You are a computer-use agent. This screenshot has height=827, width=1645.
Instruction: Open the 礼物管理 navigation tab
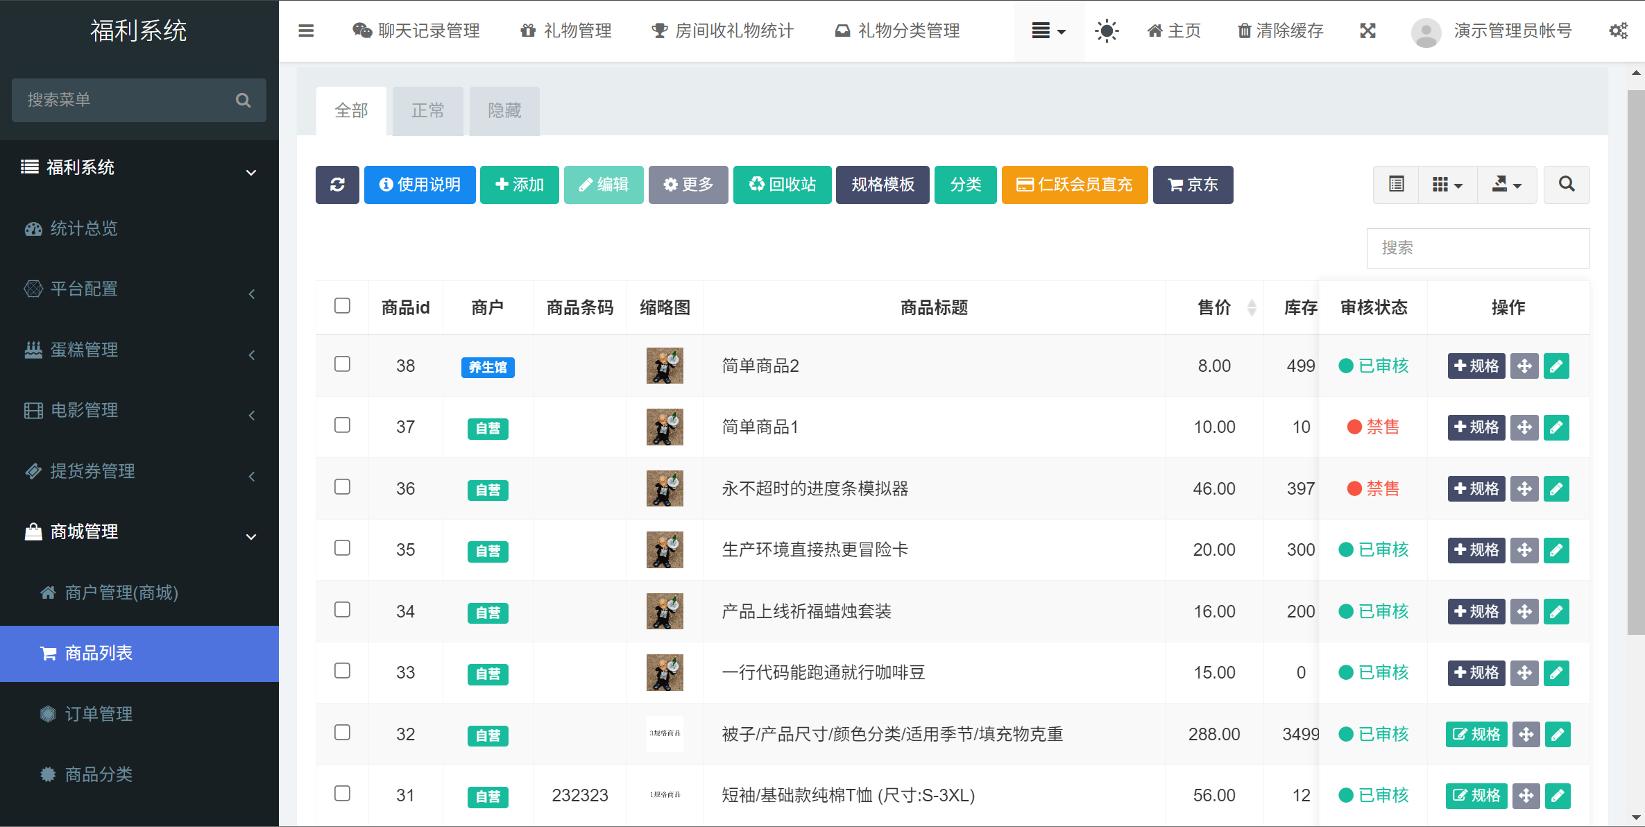pos(566,31)
